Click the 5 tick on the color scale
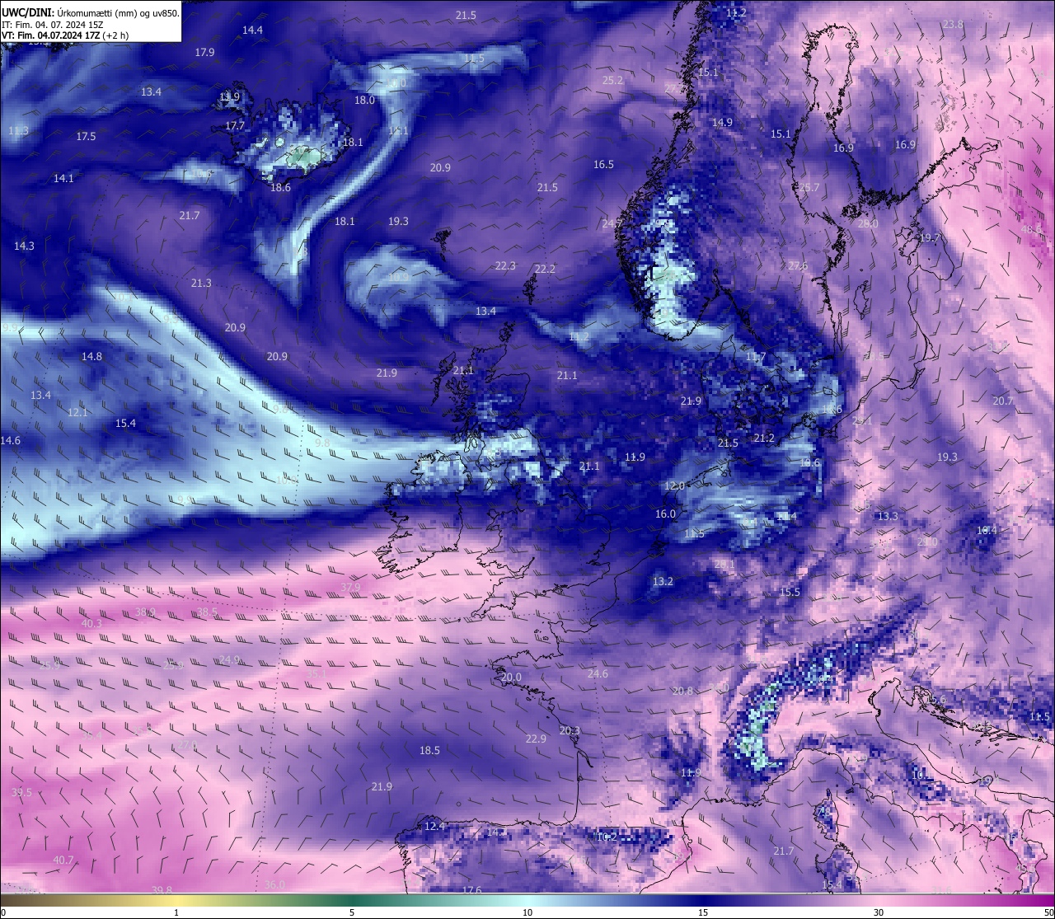The height and width of the screenshot is (919, 1055). 352,912
